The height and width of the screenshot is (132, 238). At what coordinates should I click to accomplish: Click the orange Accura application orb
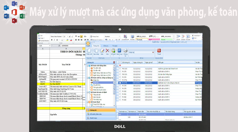coord(88,44)
